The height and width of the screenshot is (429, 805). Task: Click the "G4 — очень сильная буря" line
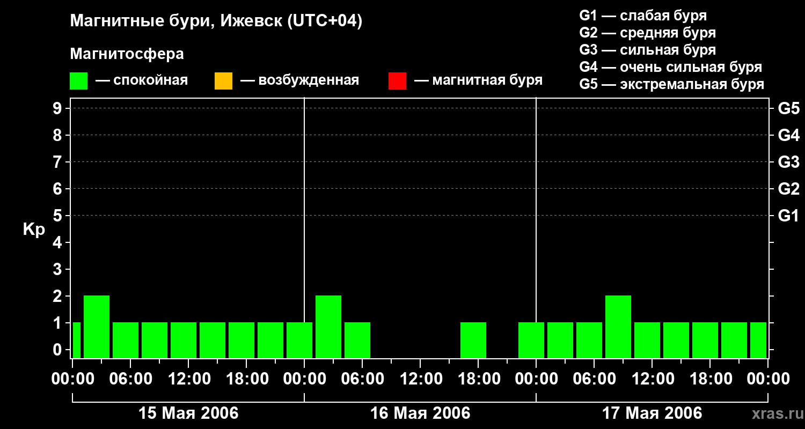[670, 67]
